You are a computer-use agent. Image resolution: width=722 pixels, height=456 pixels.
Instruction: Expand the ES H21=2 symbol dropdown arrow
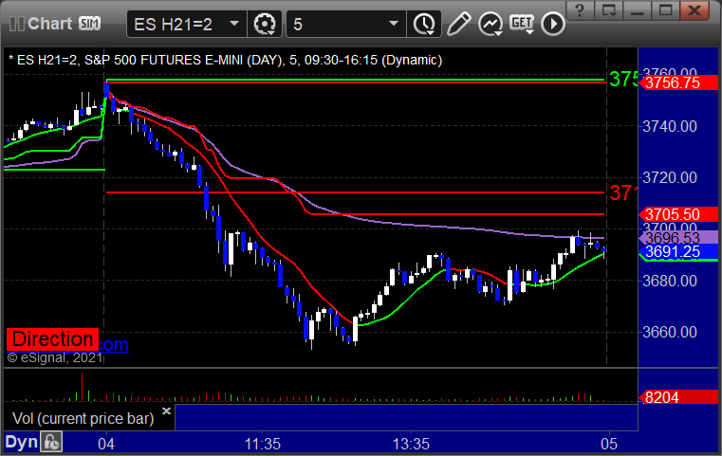234,24
